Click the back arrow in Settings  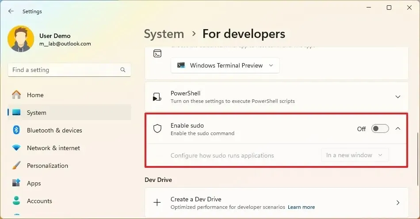click(11, 11)
